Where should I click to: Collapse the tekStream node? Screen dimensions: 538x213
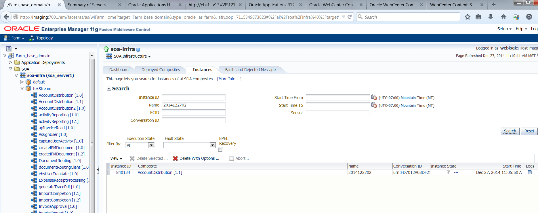[22, 88]
